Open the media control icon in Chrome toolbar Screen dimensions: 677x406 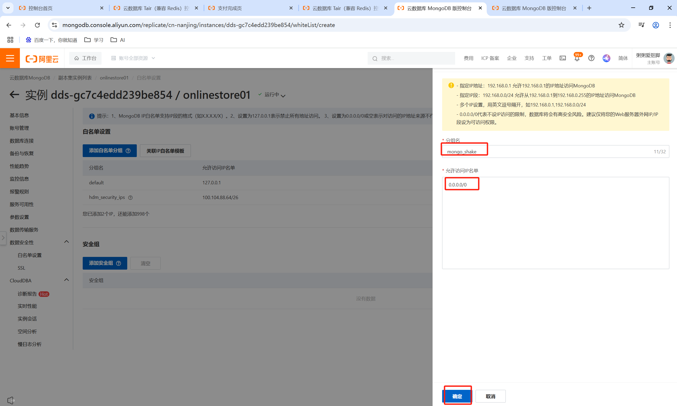tap(641, 25)
